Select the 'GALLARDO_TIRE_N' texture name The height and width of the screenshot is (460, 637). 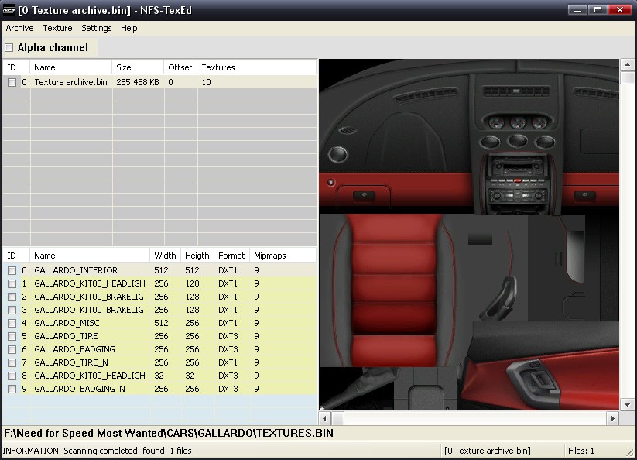coord(71,362)
